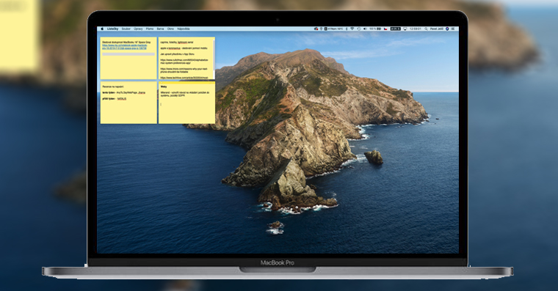Click the dark numeric readout box in menu bar
558x291 pixels.
coord(395,29)
